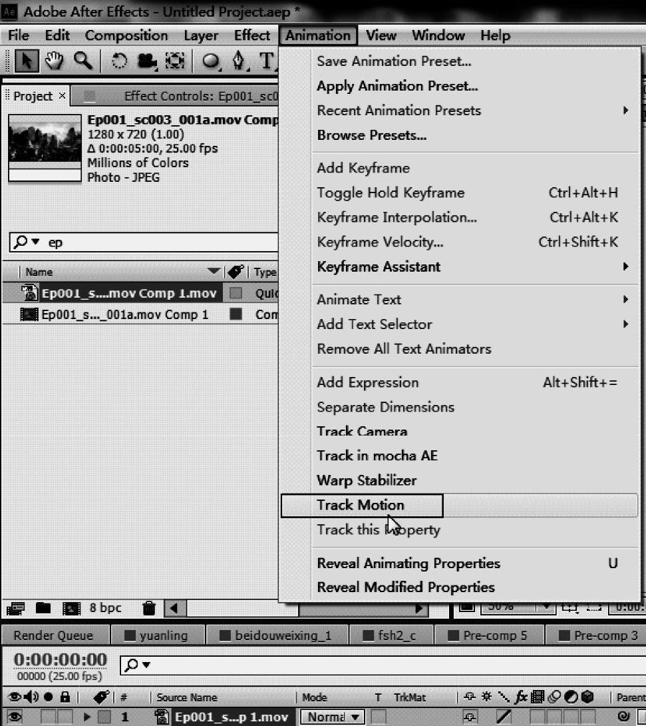Select the Pen tool
646x726 pixels.
[x=239, y=61]
